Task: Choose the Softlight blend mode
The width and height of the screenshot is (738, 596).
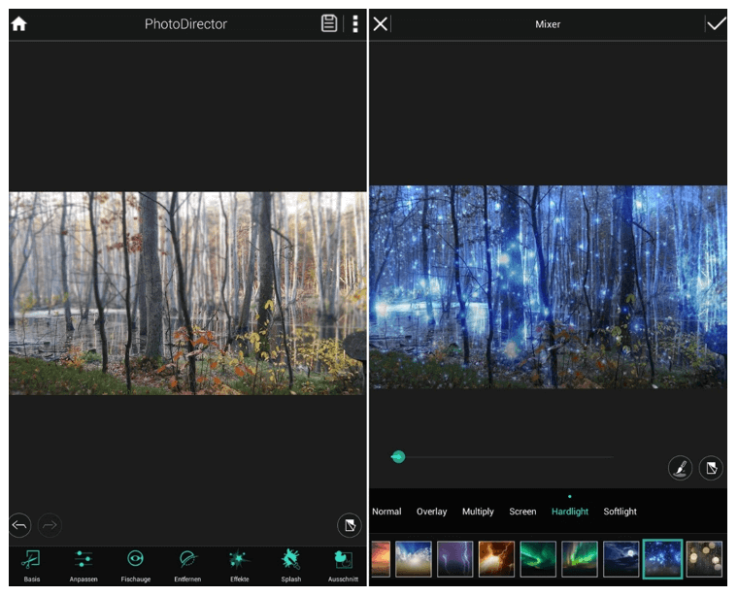Action: (620, 512)
